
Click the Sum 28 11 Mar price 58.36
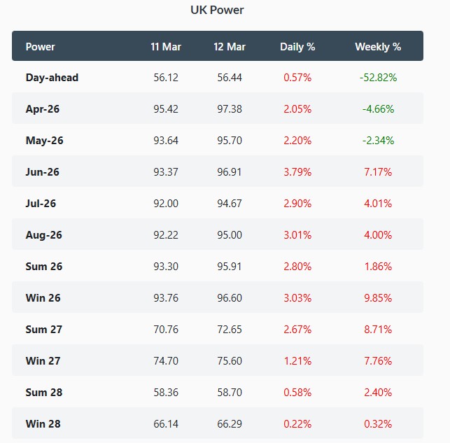[x=166, y=393]
